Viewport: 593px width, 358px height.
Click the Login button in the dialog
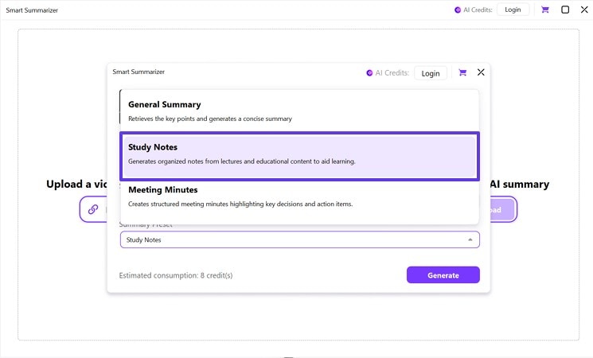click(431, 73)
